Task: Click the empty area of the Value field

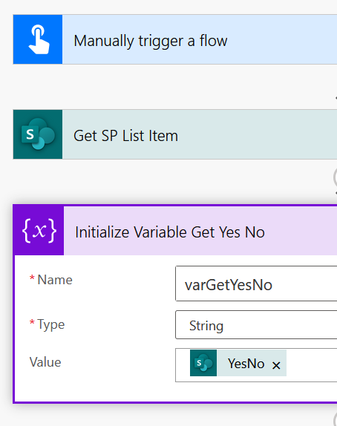Action: pyautogui.click(x=312, y=365)
